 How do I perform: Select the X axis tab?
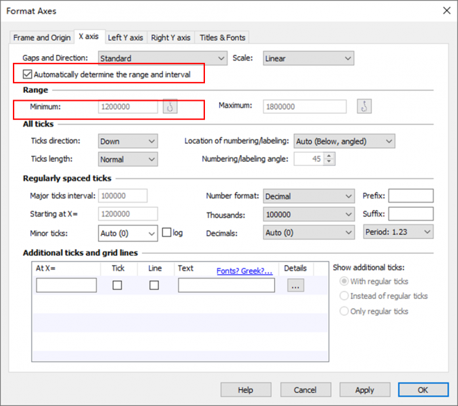(89, 37)
